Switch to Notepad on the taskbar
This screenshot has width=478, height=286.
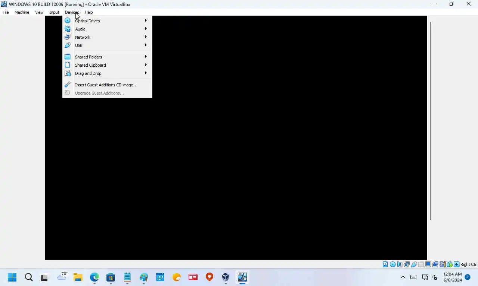pos(127,277)
